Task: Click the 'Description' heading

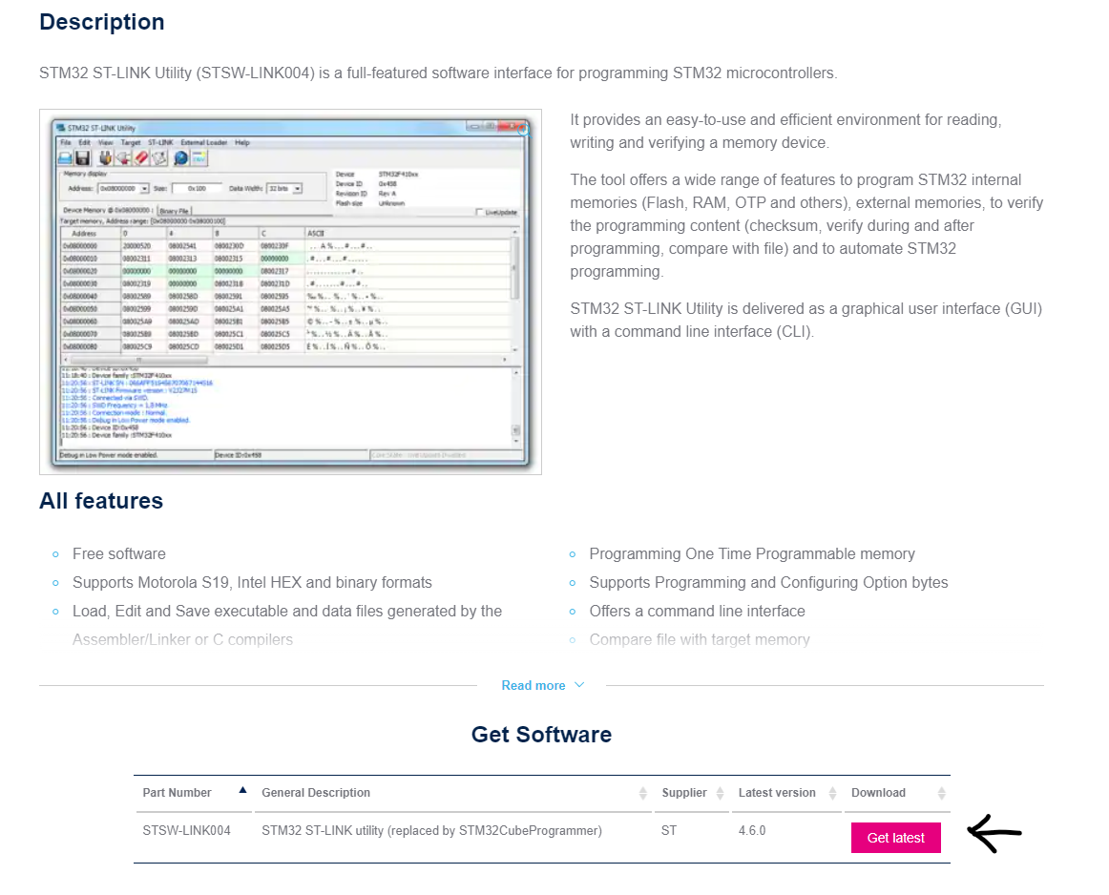Action: click(x=102, y=22)
